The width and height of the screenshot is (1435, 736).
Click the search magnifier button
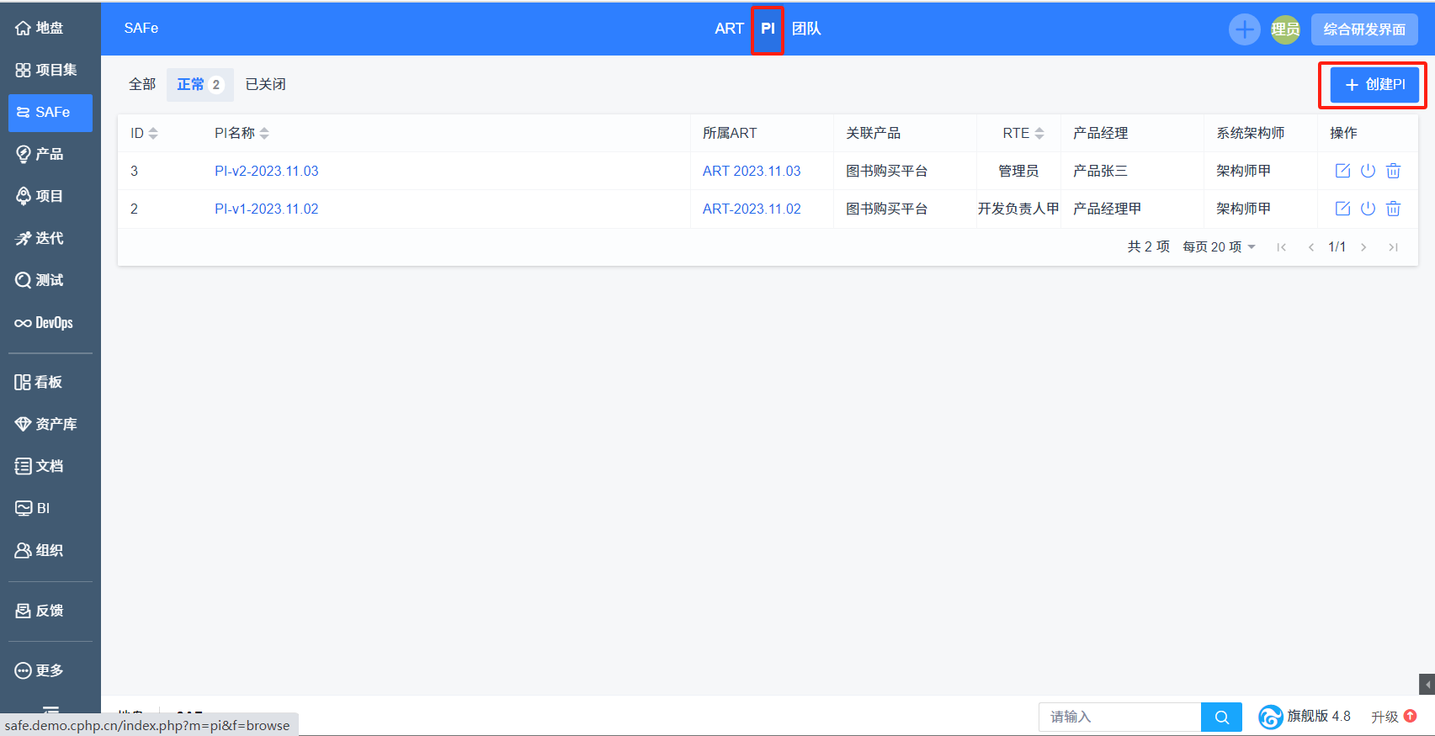[1222, 717]
